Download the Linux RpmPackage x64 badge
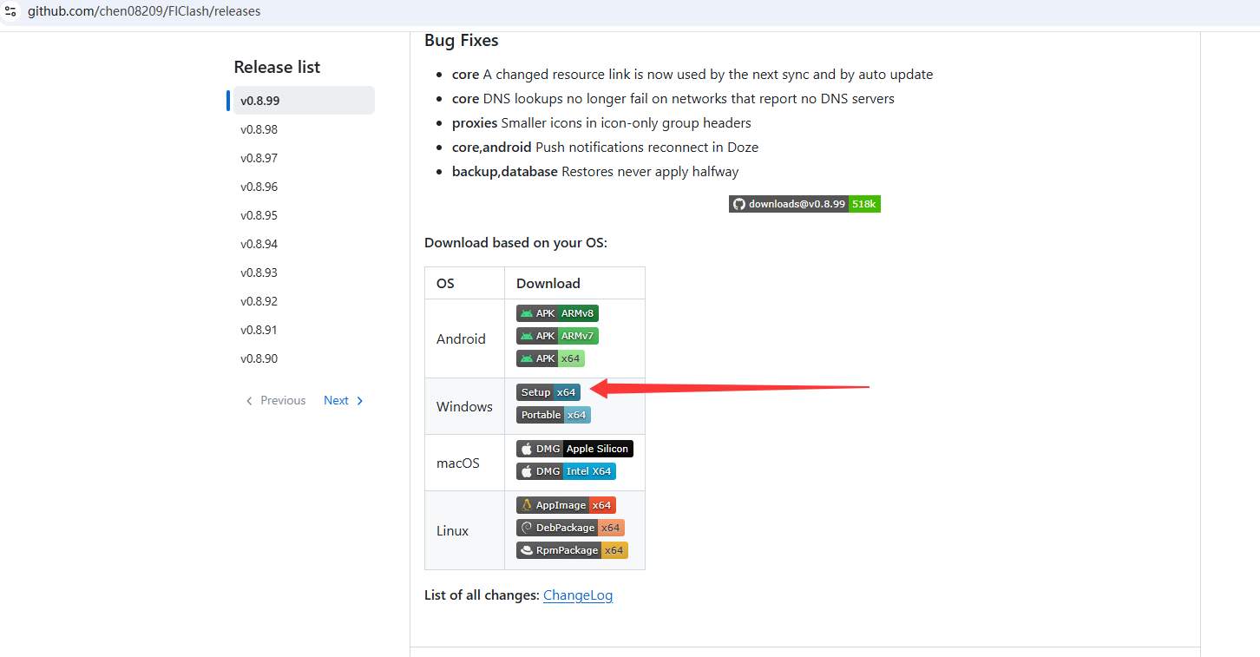Screen dimensions: 1260x657 (572, 550)
